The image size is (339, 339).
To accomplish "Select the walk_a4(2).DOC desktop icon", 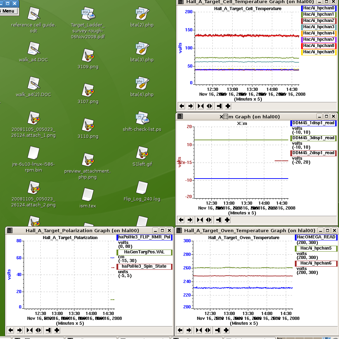I will 34,83.
